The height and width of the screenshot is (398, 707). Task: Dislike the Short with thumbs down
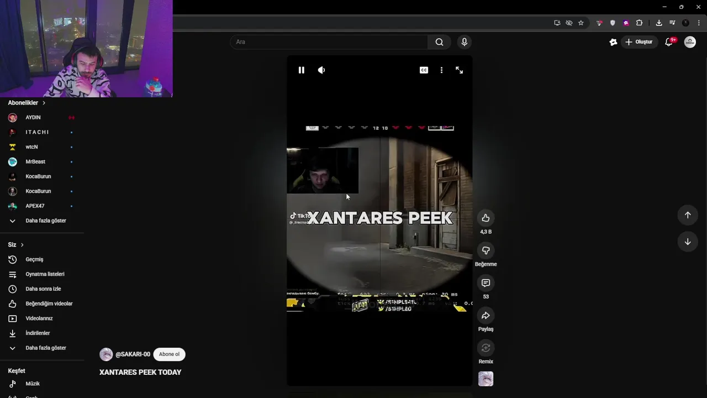coord(486,250)
